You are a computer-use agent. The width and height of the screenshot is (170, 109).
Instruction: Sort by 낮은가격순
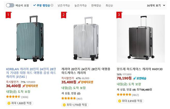pos(64,5)
